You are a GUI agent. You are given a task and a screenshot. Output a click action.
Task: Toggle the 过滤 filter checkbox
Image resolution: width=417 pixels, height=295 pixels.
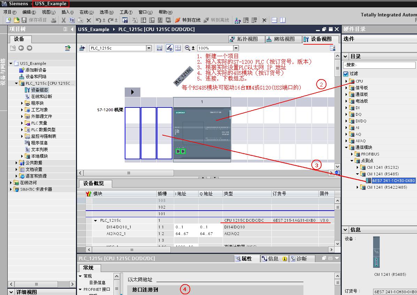tap(346, 74)
